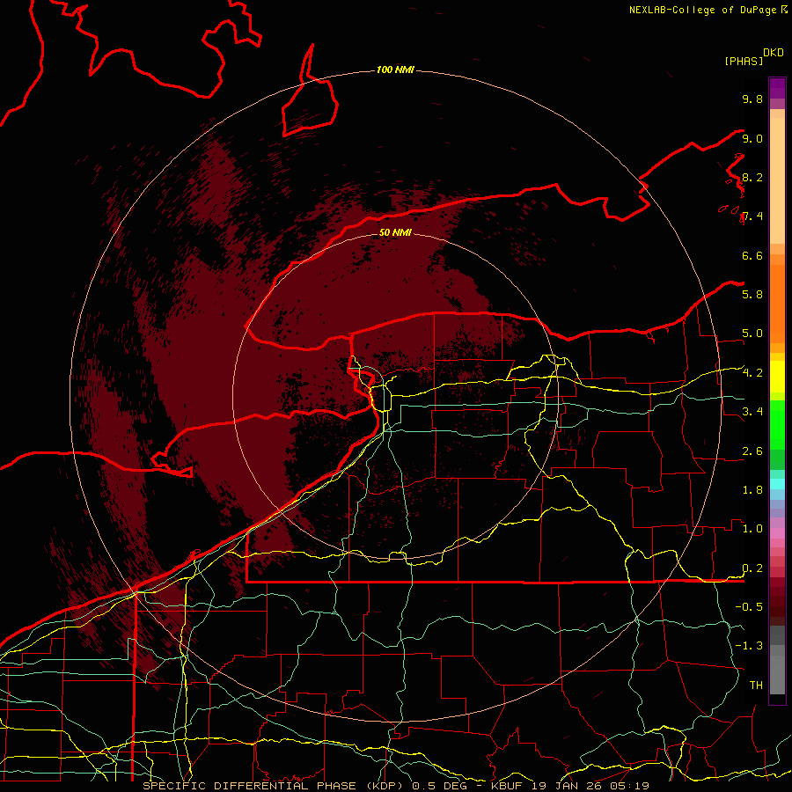Click the 6.6 legend value
Viewport: 792px width, 792px height.
pyautogui.click(x=752, y=255)
